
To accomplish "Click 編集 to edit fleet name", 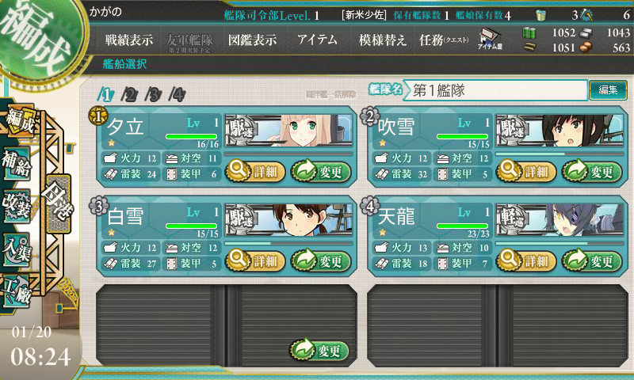I will point(608,89).
